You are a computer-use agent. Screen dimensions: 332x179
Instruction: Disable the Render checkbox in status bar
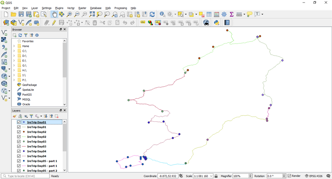click(x=289, y=176)
